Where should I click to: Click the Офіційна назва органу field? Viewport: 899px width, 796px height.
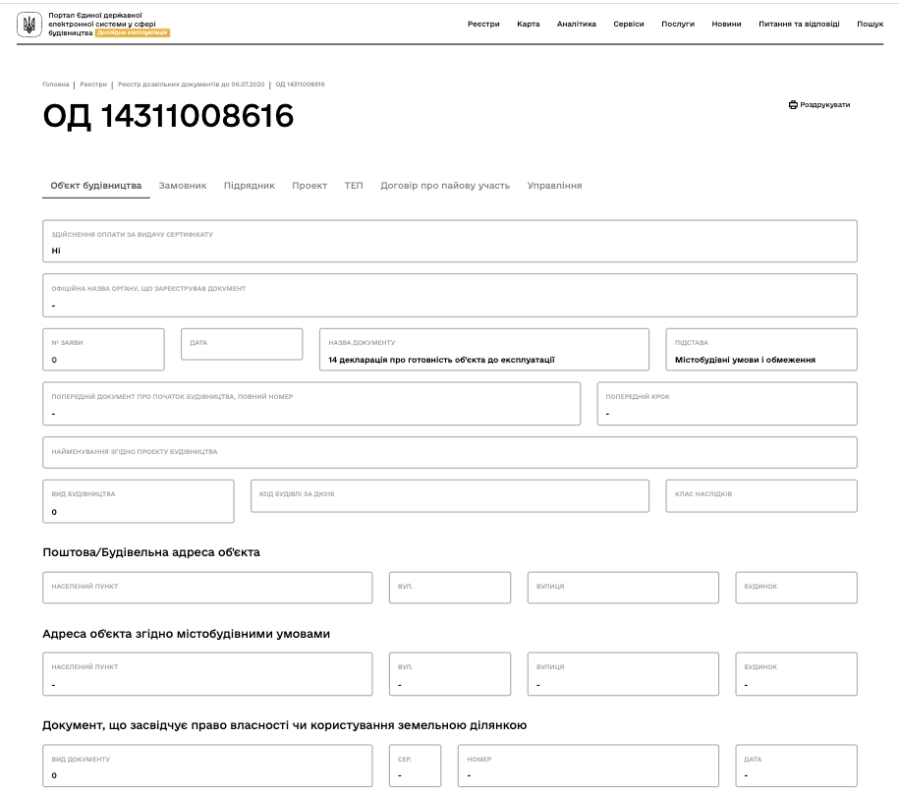pos(450,296)
